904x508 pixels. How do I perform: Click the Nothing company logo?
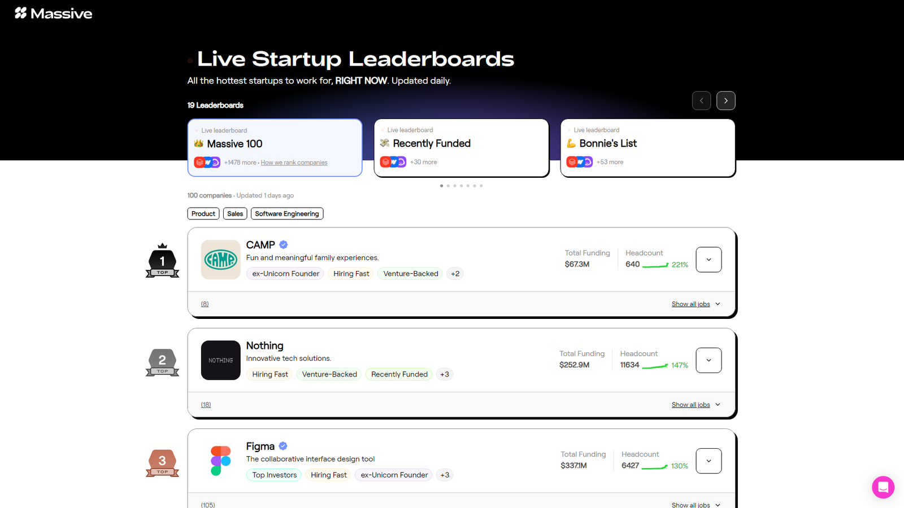click(221, 360)
